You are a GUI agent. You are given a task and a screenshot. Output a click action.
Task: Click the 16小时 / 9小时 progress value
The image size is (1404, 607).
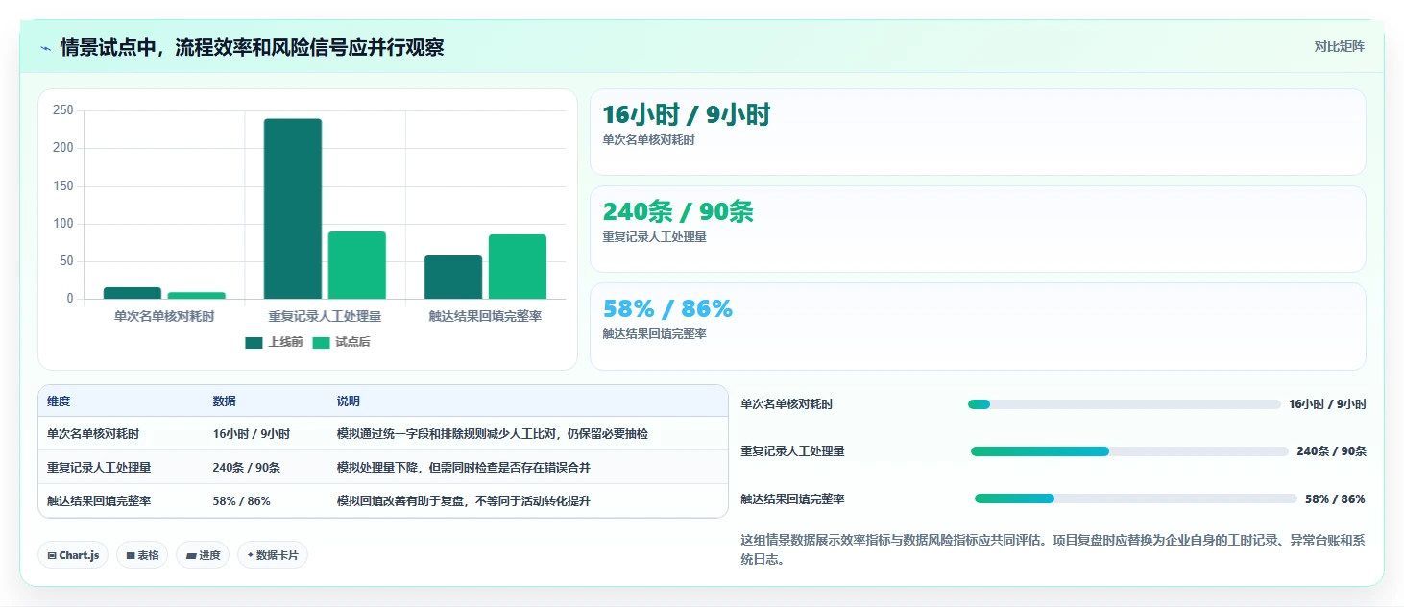point(1327,404)
